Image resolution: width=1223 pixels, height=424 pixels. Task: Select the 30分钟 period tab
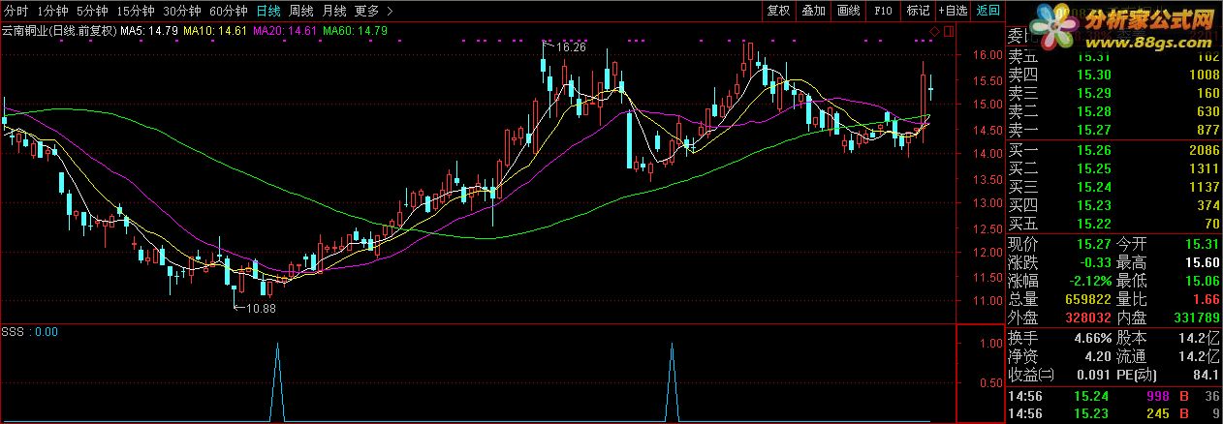(x=182, y=11)
